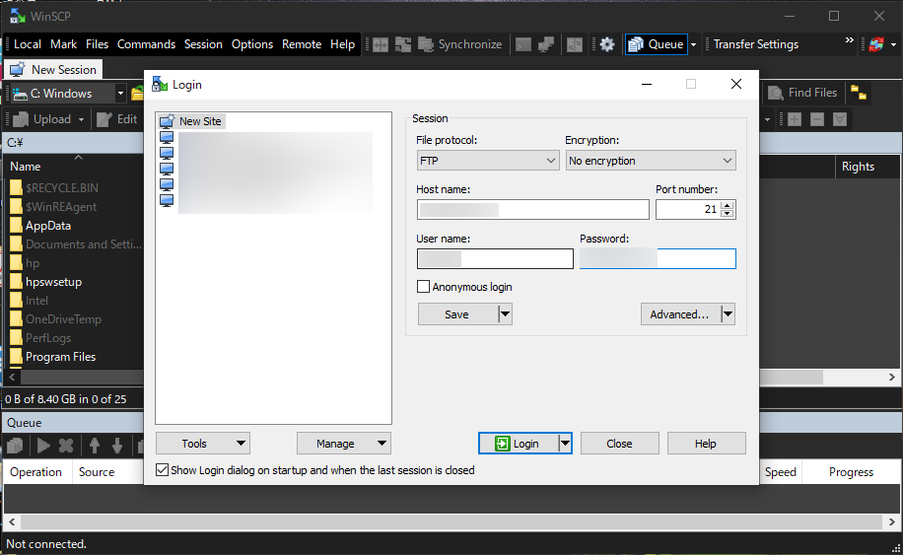Click the minus unselect-files icon
The height and width of the screenshot is (555, 903).
816,119
